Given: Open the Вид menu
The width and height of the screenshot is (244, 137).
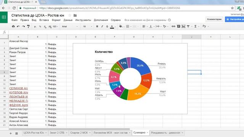Looking at the screenshot, I should coord(34,20).
